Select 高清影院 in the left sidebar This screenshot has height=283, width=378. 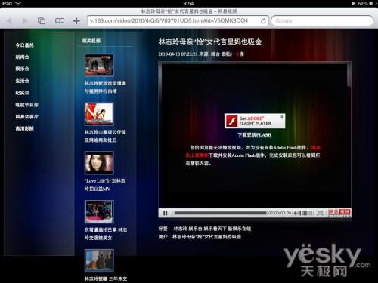click(24, 128)
